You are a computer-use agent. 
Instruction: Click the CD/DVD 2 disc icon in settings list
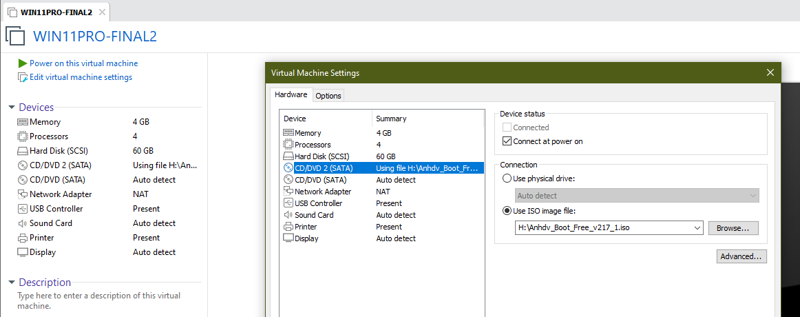click(288, 168)
